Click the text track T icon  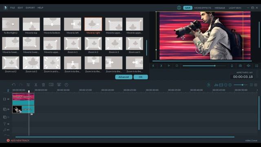coord(4,124)
